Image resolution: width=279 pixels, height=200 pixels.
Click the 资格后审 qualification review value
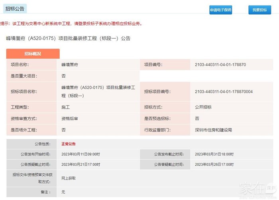pos(70,118)
